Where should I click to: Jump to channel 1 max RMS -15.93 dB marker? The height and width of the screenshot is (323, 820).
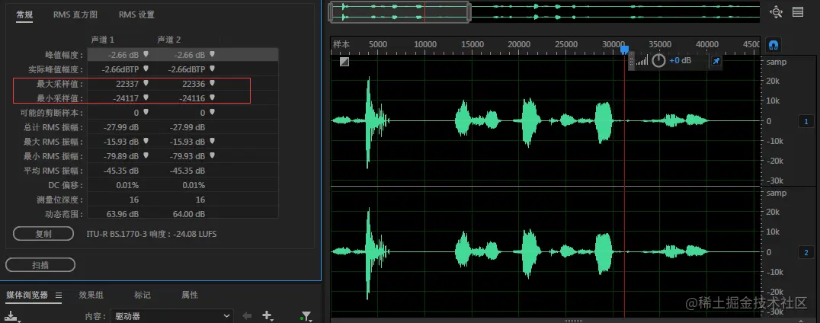coord(146,141)
